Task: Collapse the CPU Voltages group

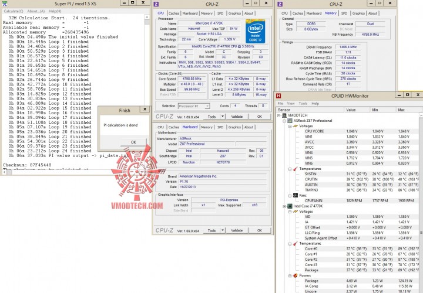Action: 290,212
